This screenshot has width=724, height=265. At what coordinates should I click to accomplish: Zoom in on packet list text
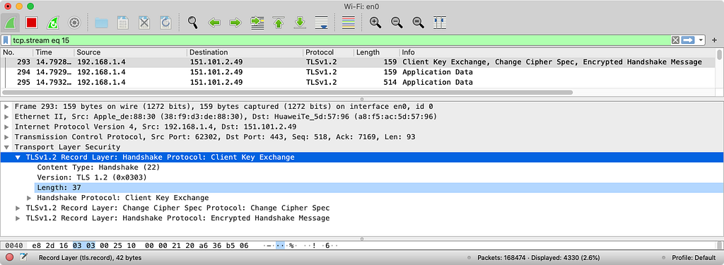(x=375, y=22)
